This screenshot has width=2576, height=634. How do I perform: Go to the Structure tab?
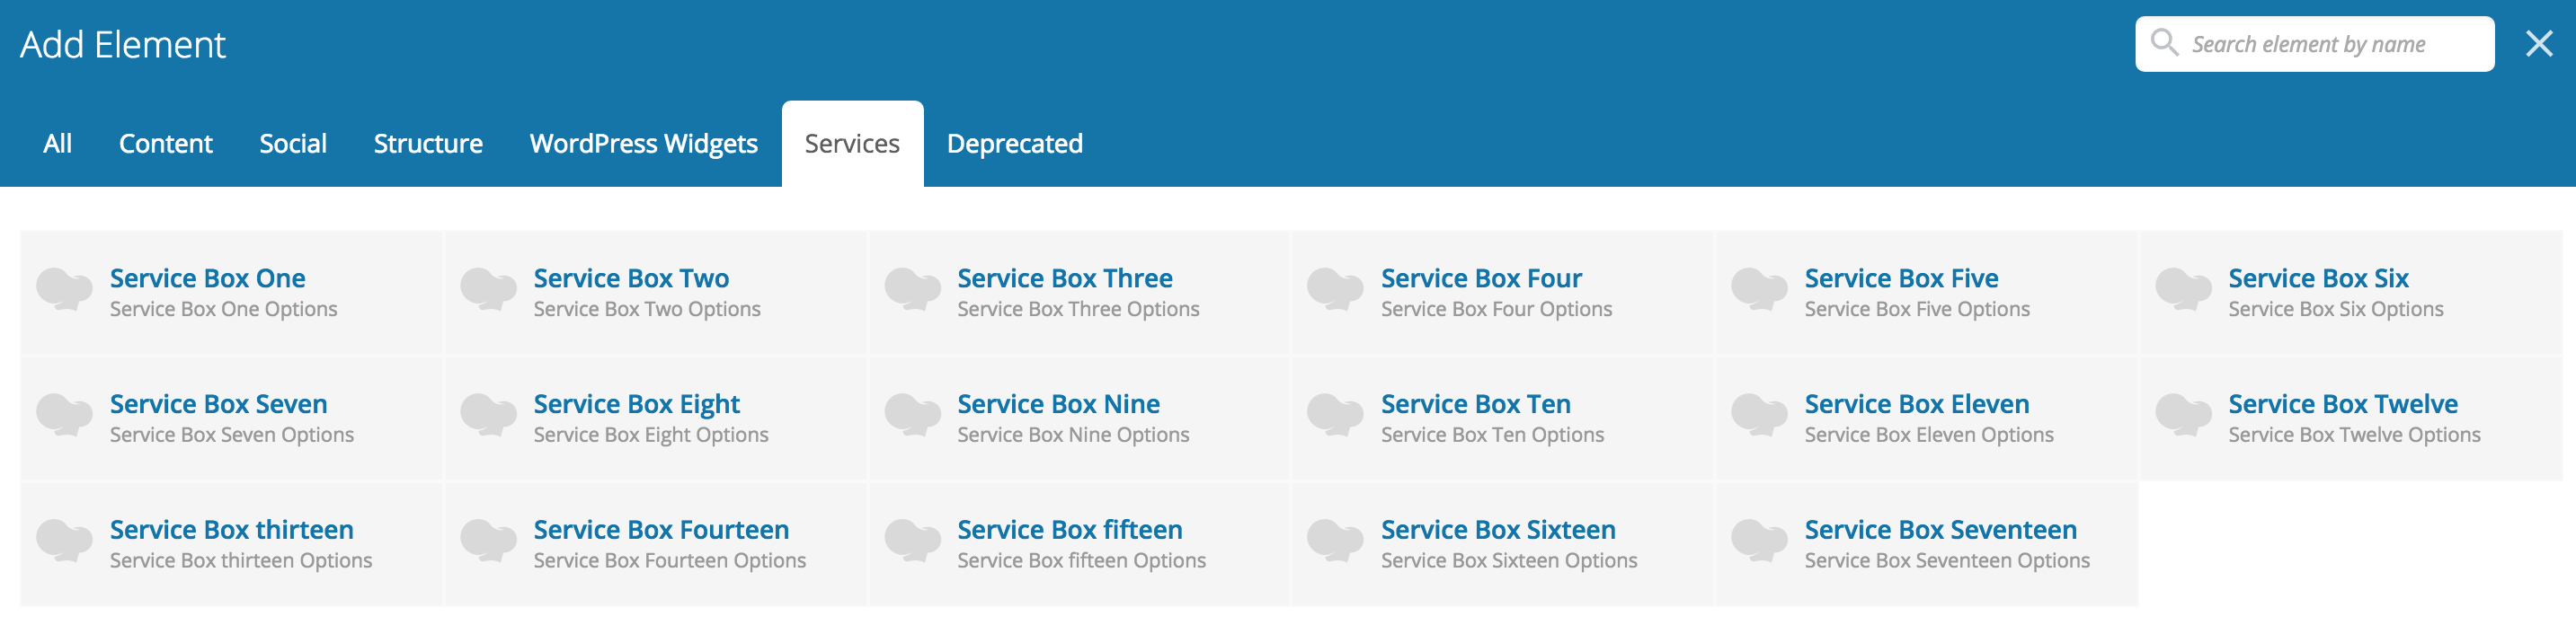click(x=428, y=144)
